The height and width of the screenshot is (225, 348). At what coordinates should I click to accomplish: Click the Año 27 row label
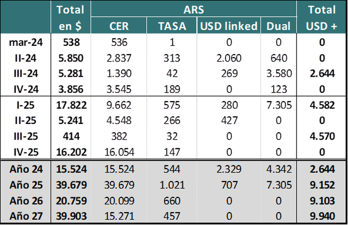click(26, 216)
